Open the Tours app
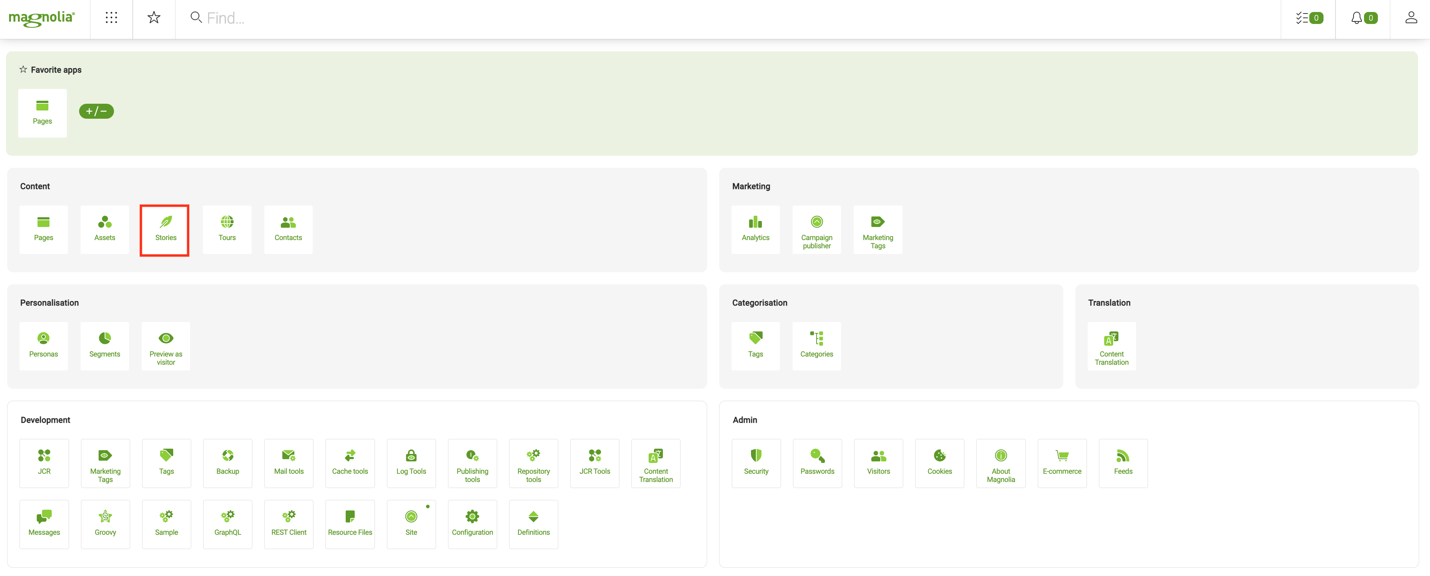The height and width of the screenshot is (576, 1430). click(x=227, y=230)
